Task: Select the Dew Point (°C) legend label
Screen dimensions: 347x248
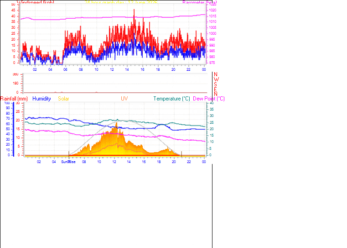Action: click(x=209, y=99)
